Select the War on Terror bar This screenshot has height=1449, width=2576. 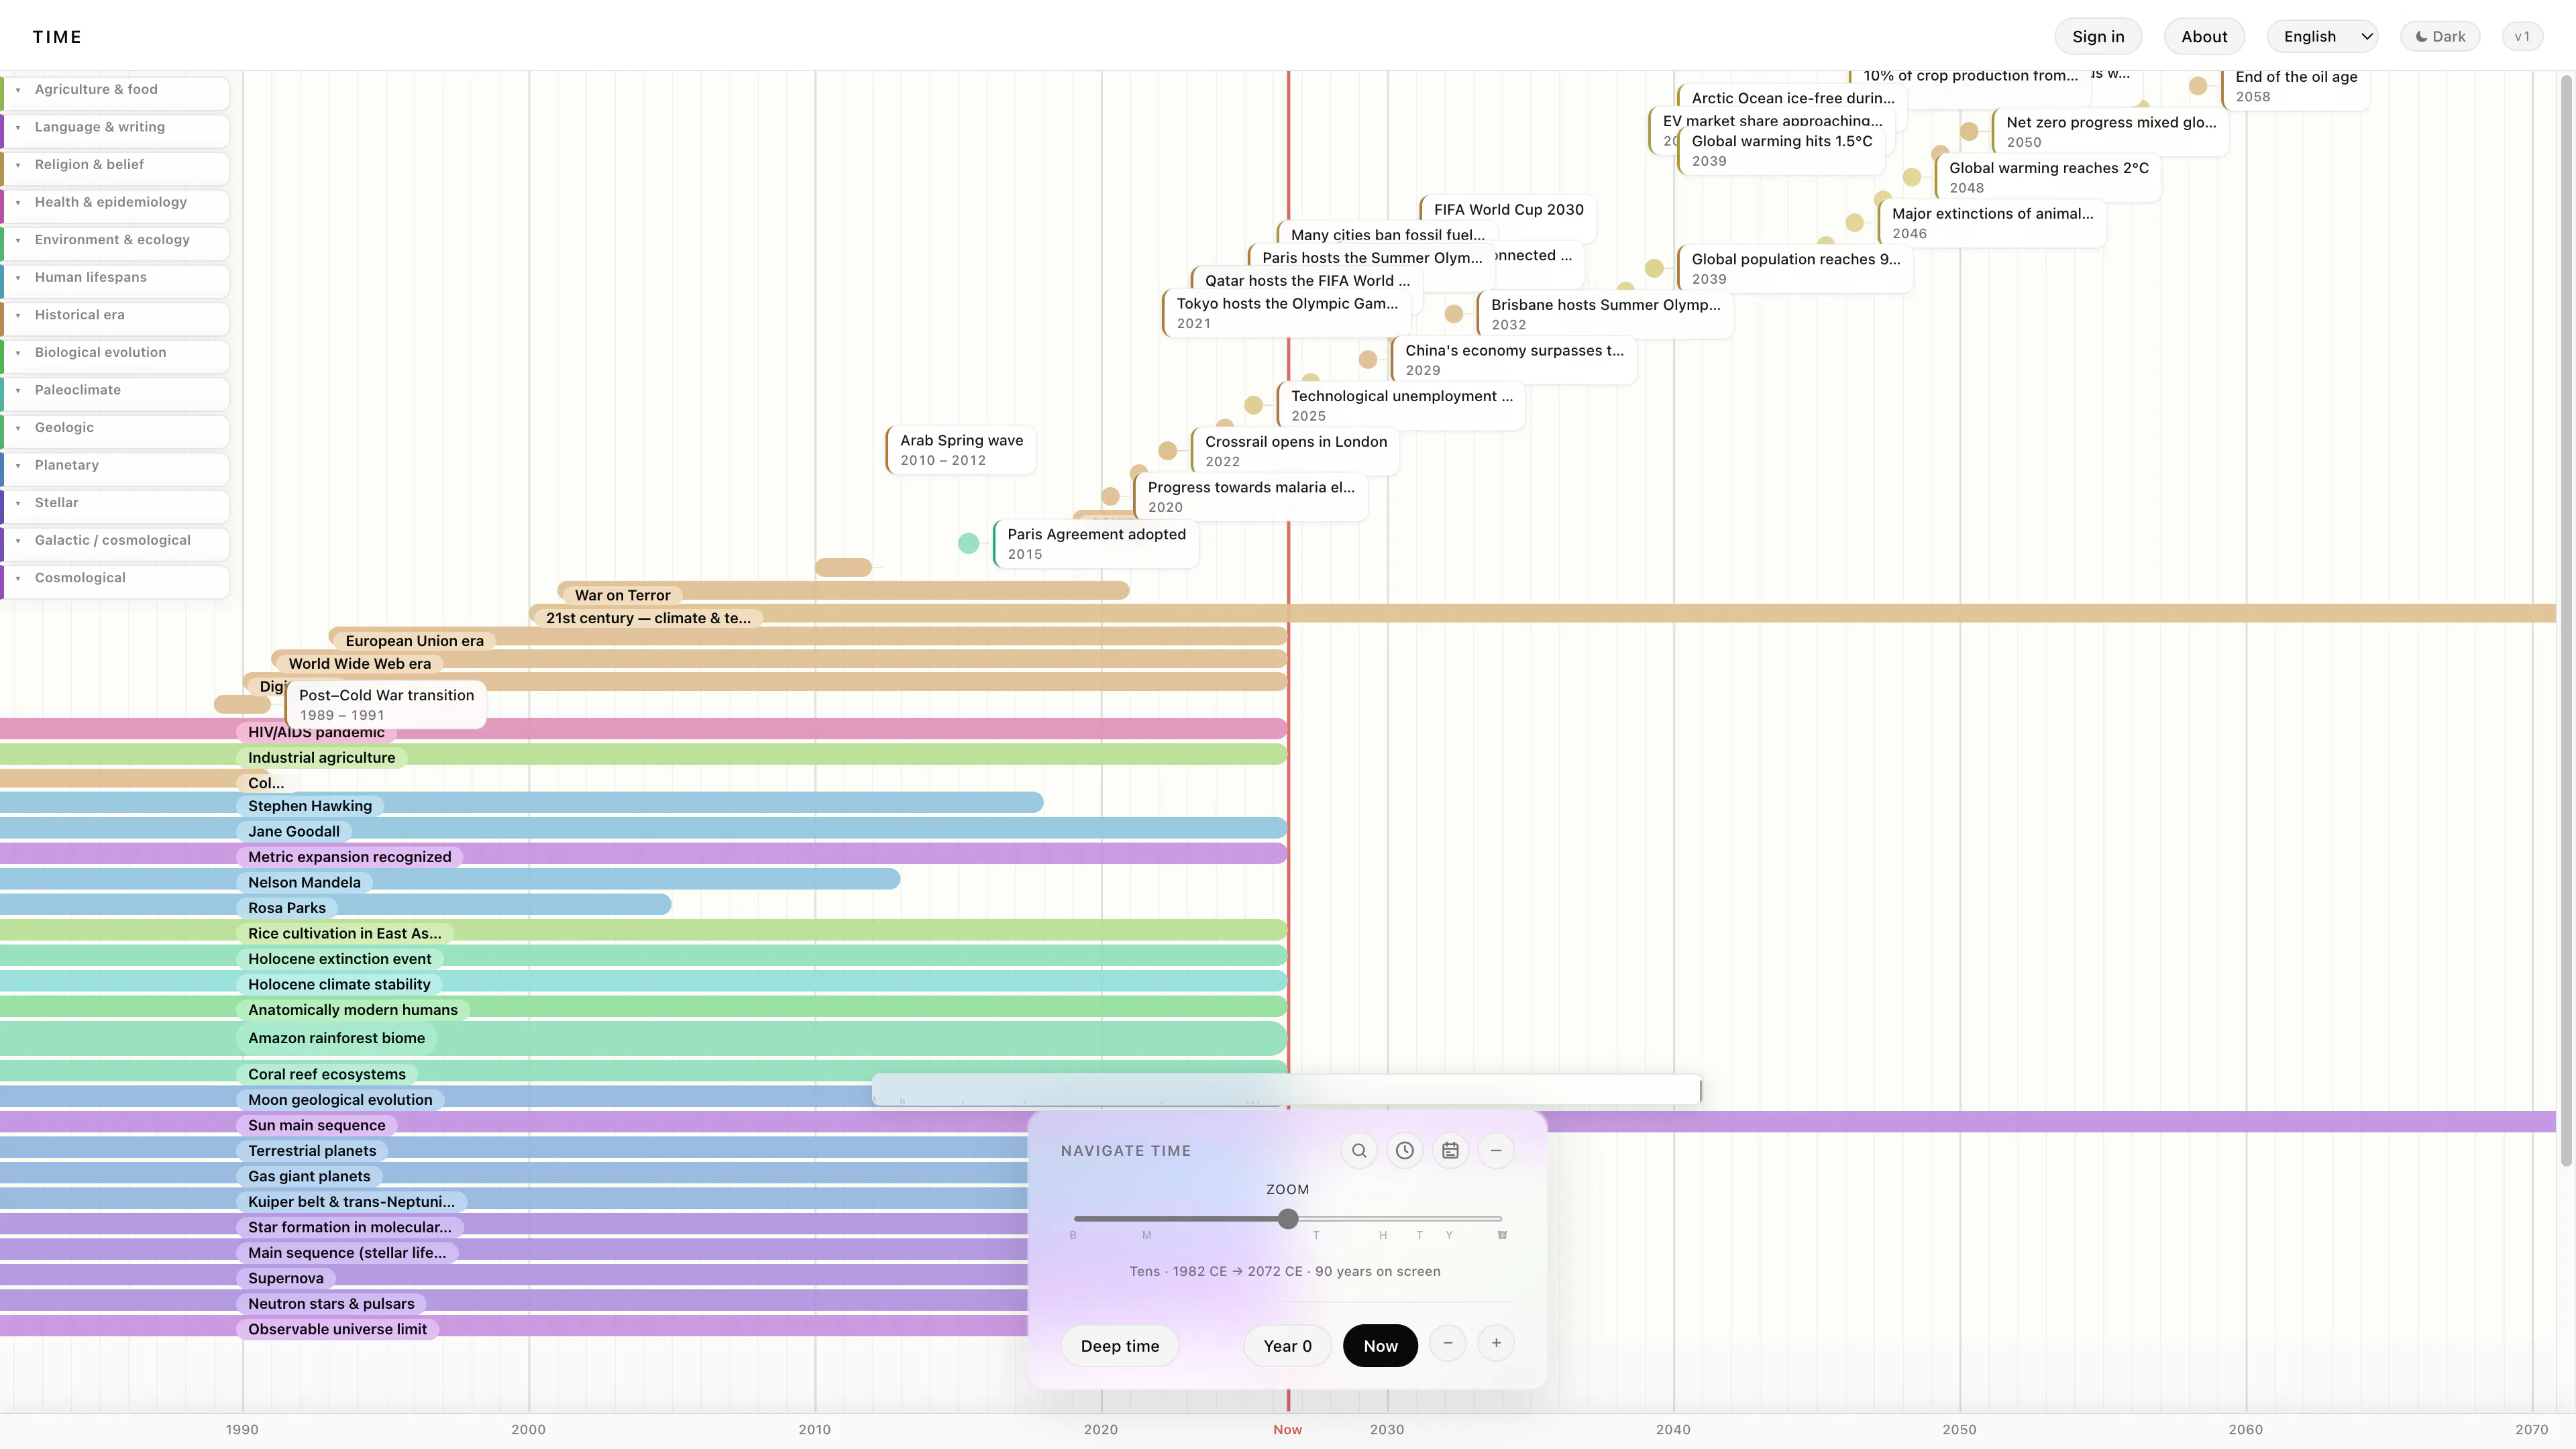843,591
